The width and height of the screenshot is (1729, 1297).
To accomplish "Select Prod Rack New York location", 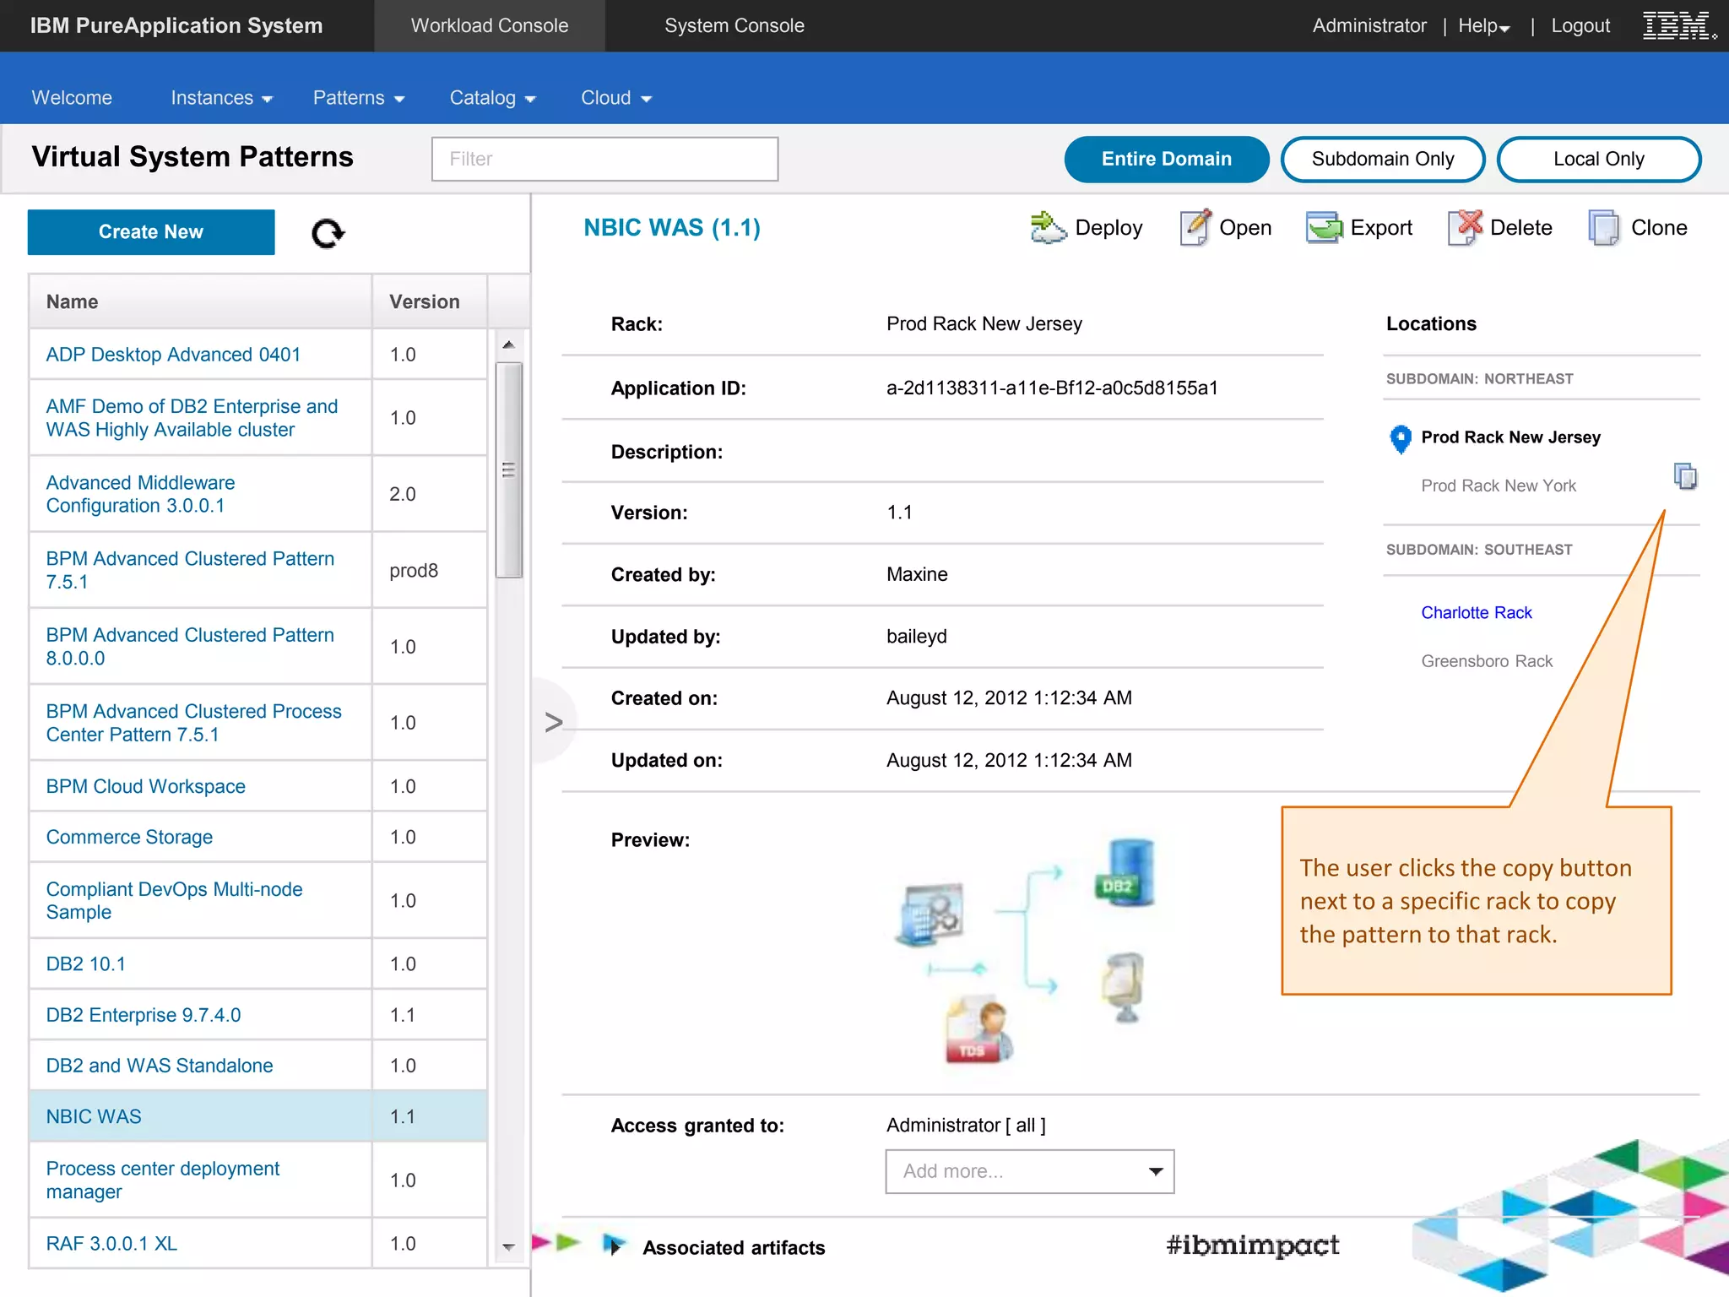I will point(1499,486).
